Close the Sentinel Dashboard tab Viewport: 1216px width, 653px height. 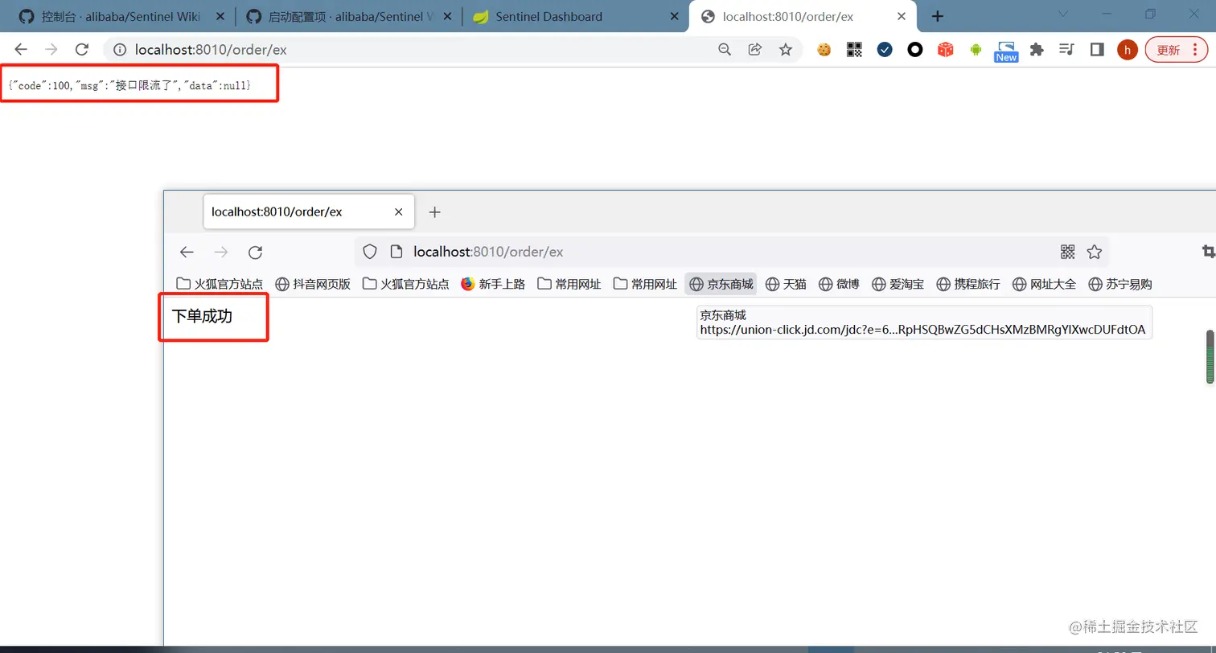pos(673,16)
